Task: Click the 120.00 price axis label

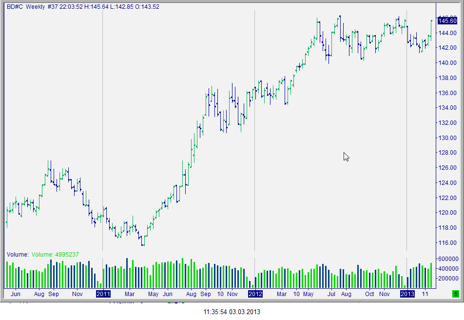Action: 448,213
